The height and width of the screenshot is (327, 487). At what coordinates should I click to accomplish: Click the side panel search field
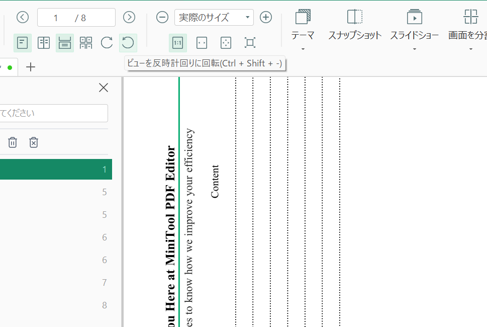point(54,113)
